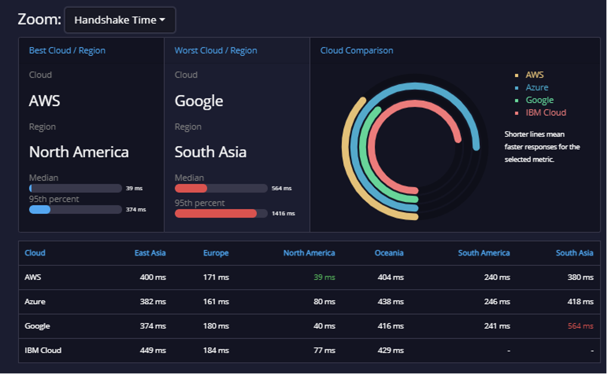Click IBM Cloud East Asia 449 ms cell
Viewport: 607px width, 374px height.
pyautogui.click(x=153, y=350)
